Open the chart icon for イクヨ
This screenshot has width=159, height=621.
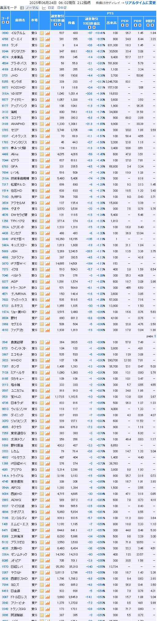tap(47, 269)
